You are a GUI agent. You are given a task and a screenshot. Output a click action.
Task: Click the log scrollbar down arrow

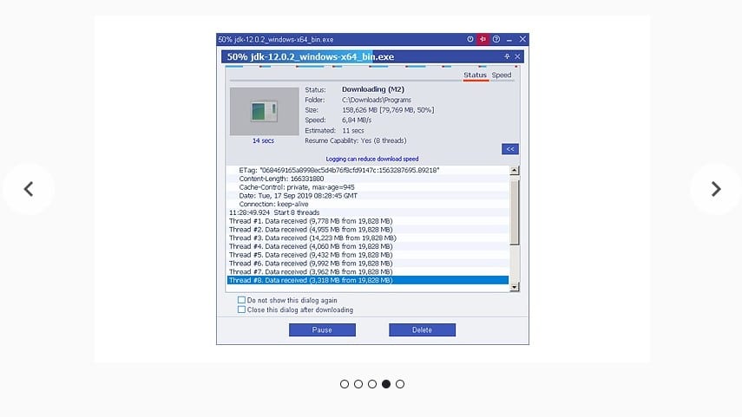(515, 287)
